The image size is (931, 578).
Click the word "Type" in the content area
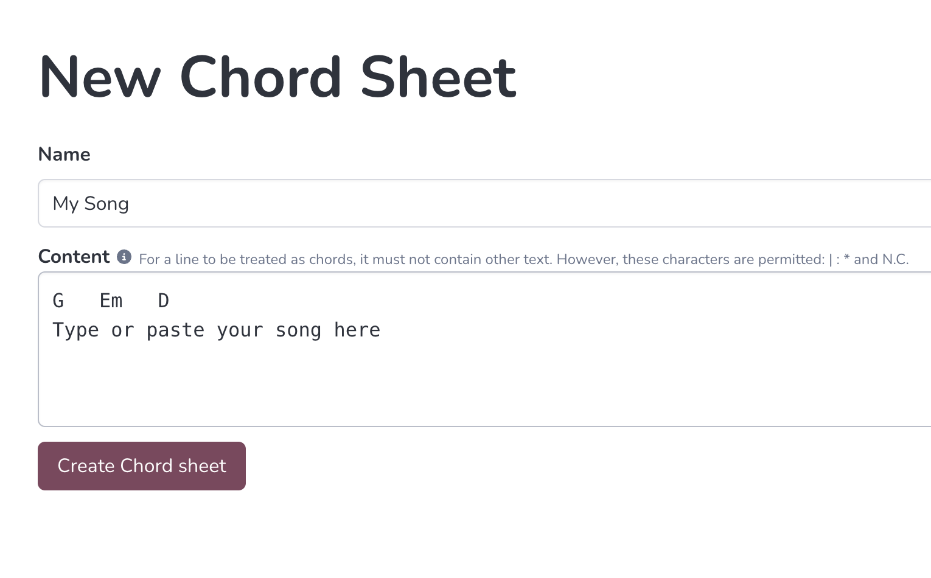(x=76, y=330)
